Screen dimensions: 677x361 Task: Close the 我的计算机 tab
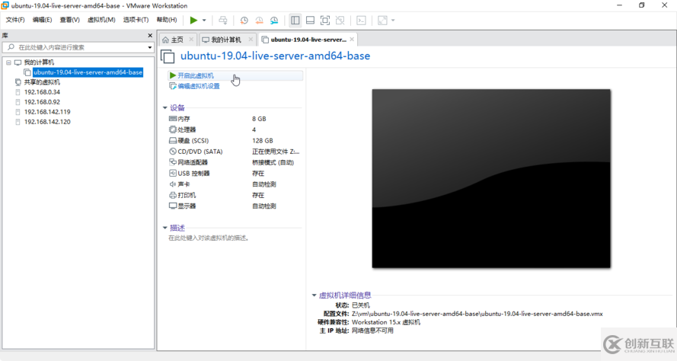coord(251,40)
